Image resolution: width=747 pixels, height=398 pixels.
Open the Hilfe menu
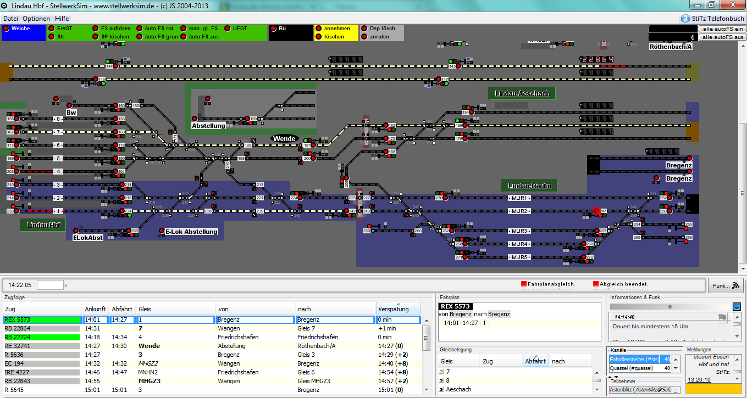coord(62,18)
